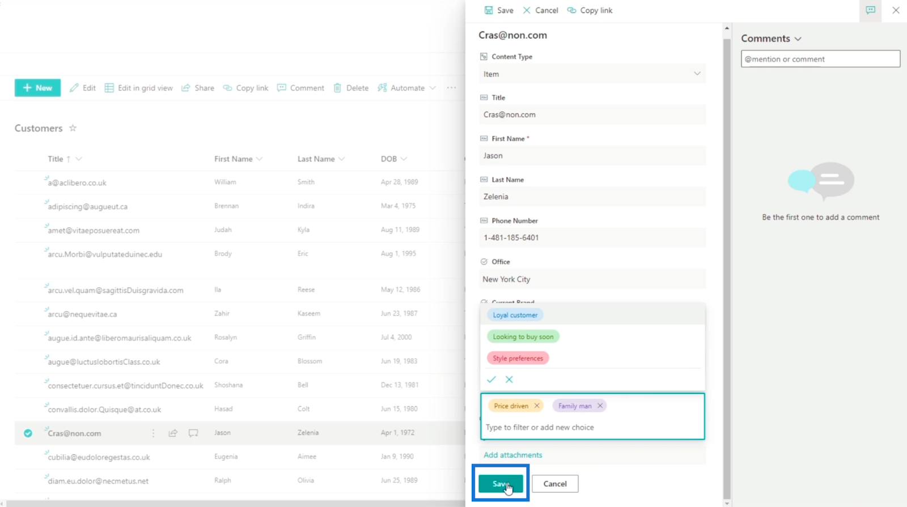Select the Looking to buy soon choice
The image size is (907, 507).
point(523,336)
